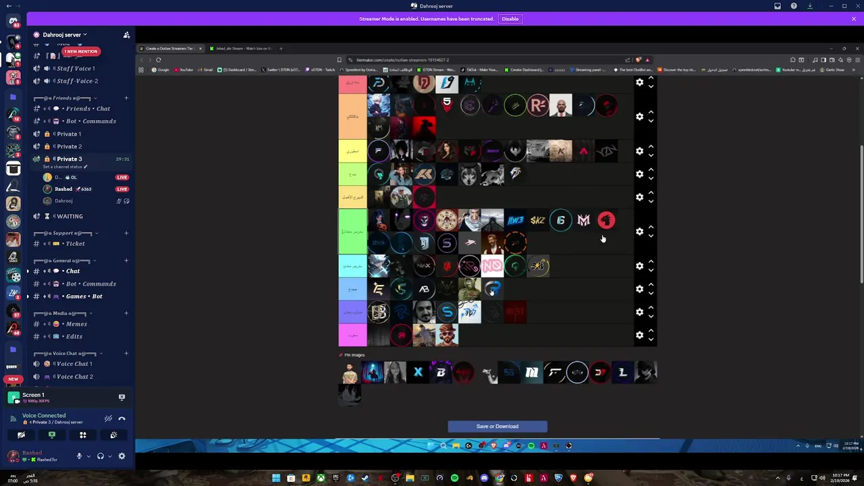Click the bottom magenta tier label swatch
The height and width of the screenshot is (486, 864).
coord(352,335)
